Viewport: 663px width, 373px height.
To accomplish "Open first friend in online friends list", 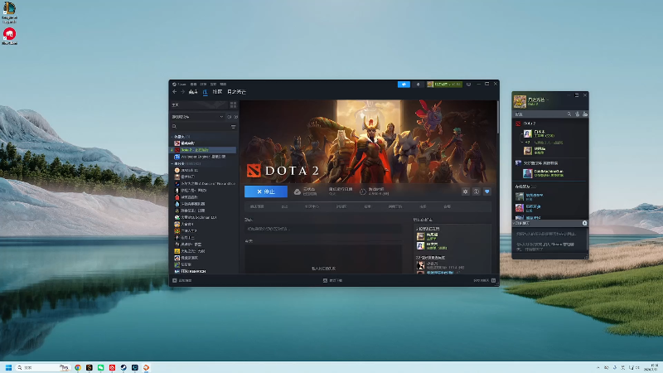I will (x=548, y=196).
